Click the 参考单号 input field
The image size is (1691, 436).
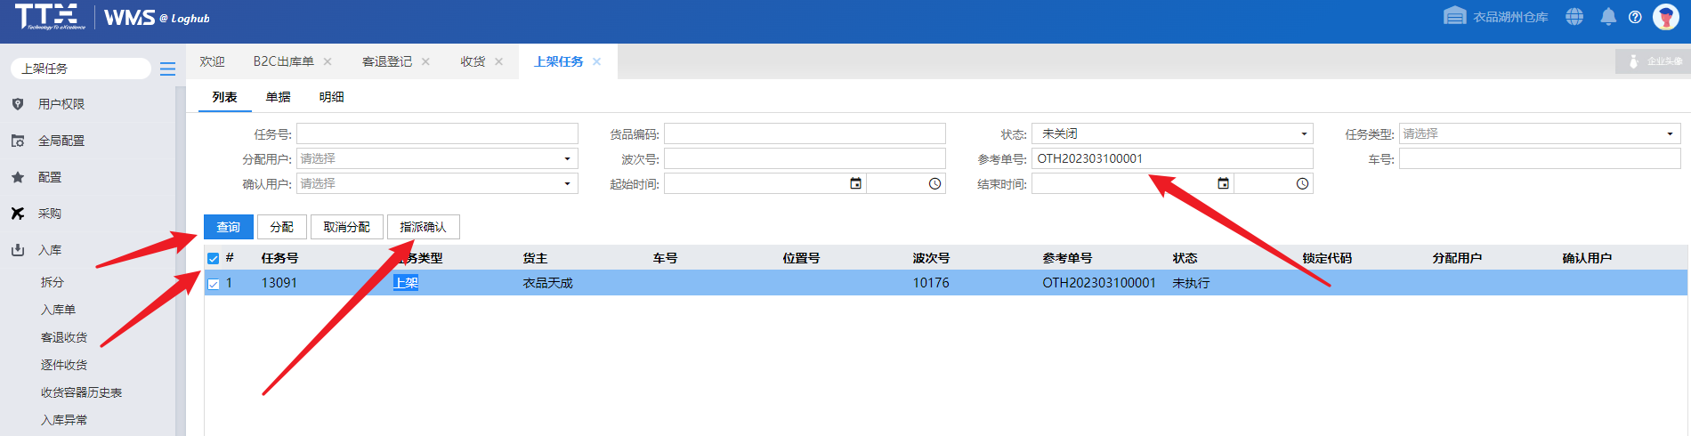click(1171, 158)
